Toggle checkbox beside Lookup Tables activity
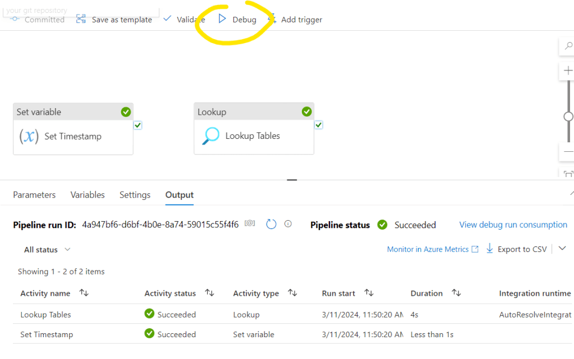Image resolution: width=574 pixels, height=359 pixels. pos(319,125)
